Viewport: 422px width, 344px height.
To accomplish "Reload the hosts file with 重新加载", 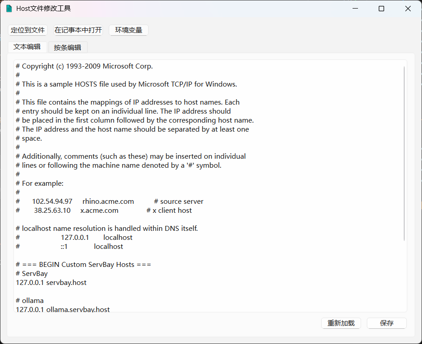I will click(341, 323).
